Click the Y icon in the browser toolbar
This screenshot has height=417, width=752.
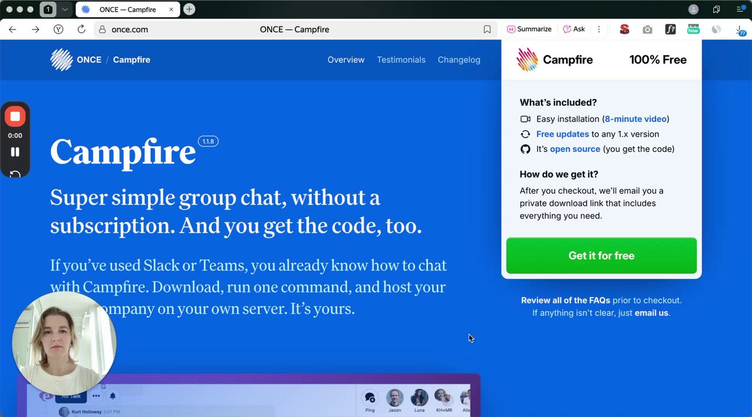[58, 30]
